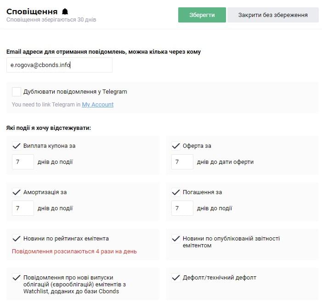Toggle the Погашення за checkbox

175,192
